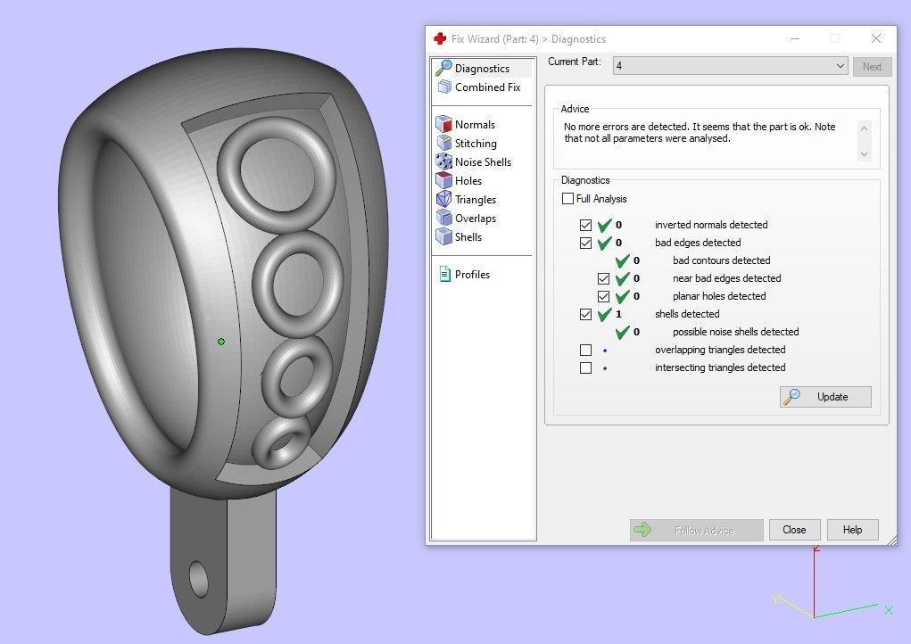Click the Stitching icon
The height and width of the screenshot is (644, 911).
443,143
